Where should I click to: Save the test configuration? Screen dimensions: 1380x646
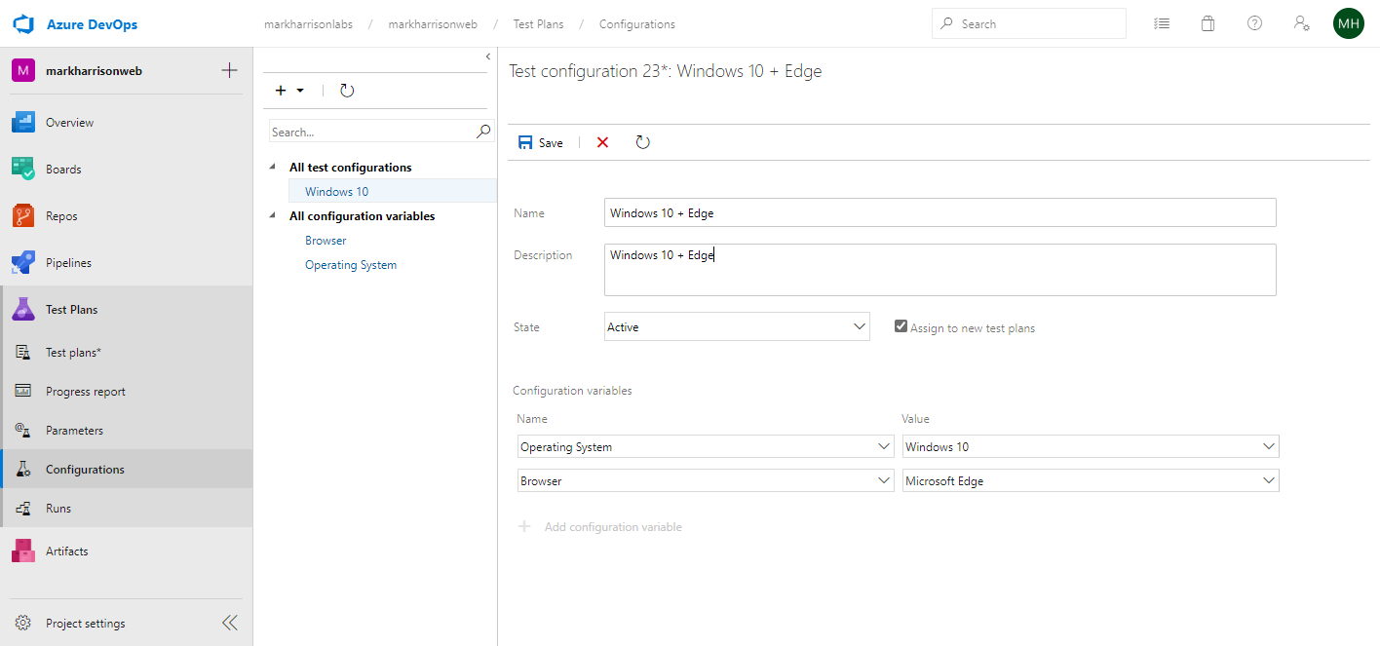[x=541, y=142]
